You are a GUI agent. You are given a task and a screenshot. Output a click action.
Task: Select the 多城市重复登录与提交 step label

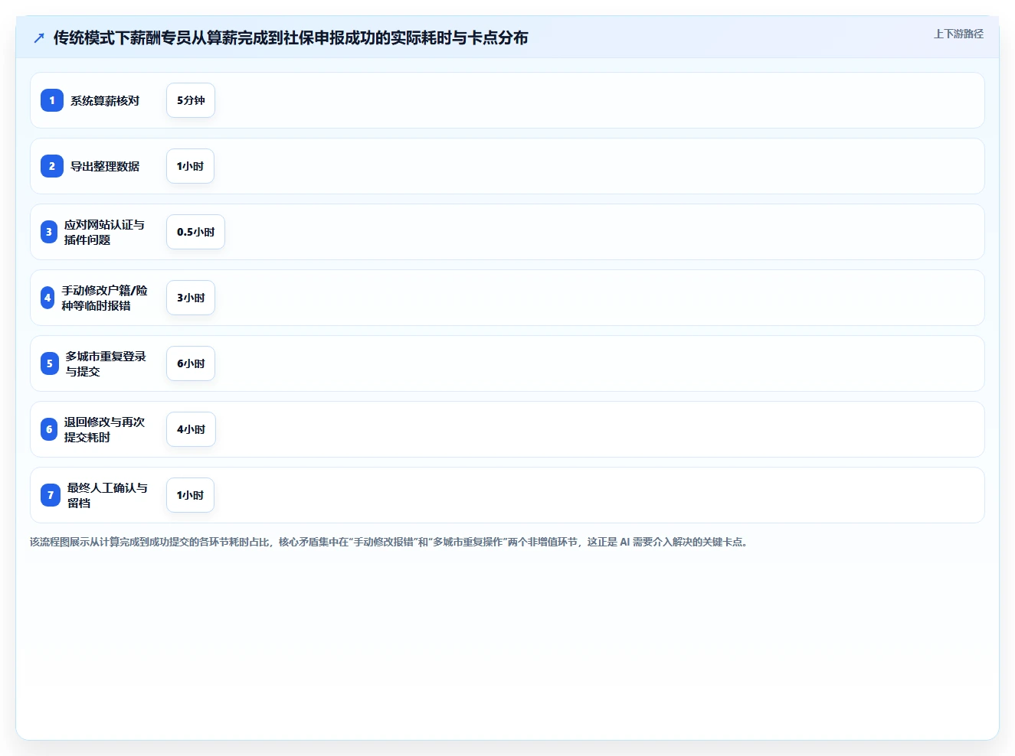coord(106,363)
